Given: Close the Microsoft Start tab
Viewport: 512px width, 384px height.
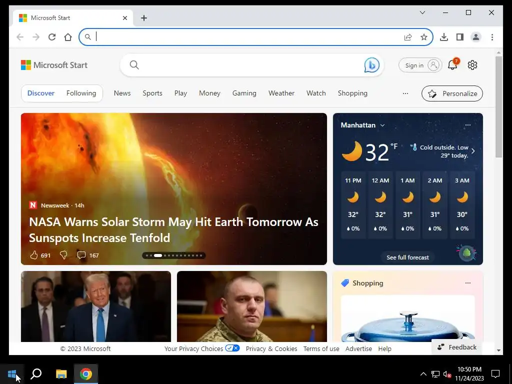Looking at the screenshot, I should tap(125, 18).
